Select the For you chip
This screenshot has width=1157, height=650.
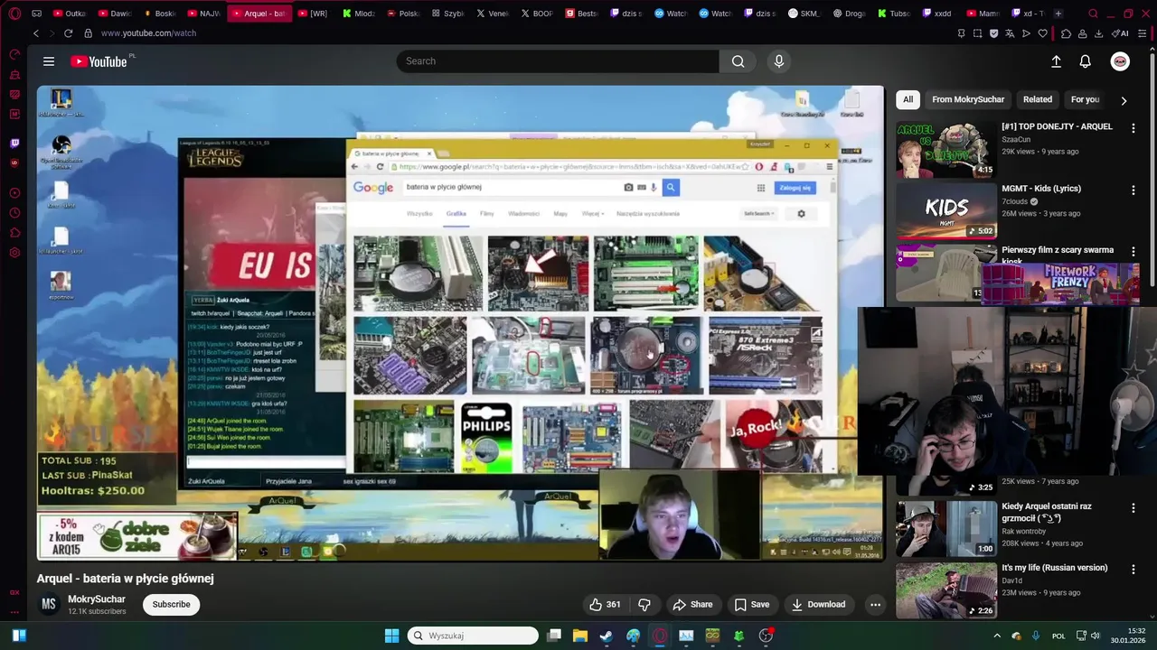pos(1085,99)
